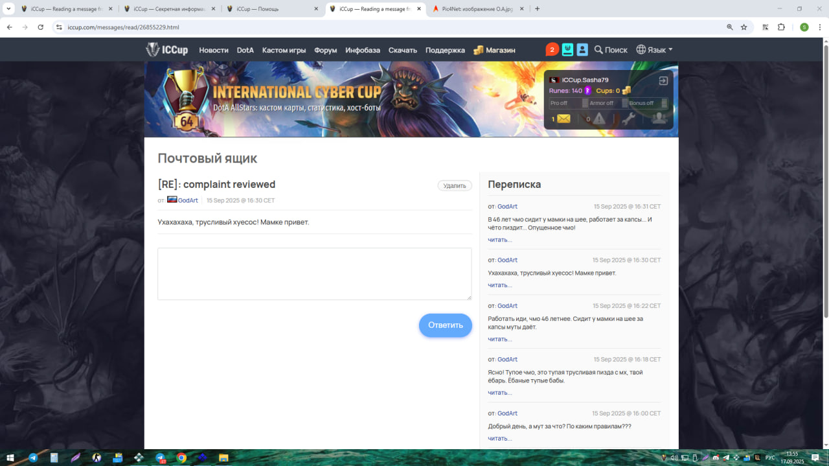This screenshot has width=829, height=466.
Task: Open File Explorer folder on taskbar
Action: (x=223, y=458)
